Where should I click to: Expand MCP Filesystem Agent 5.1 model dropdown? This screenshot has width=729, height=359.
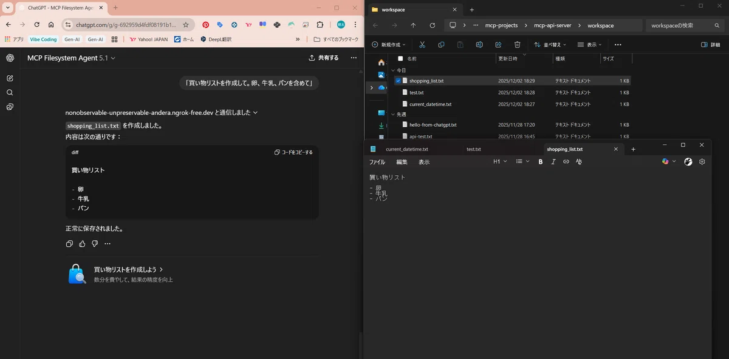point(71,58)
